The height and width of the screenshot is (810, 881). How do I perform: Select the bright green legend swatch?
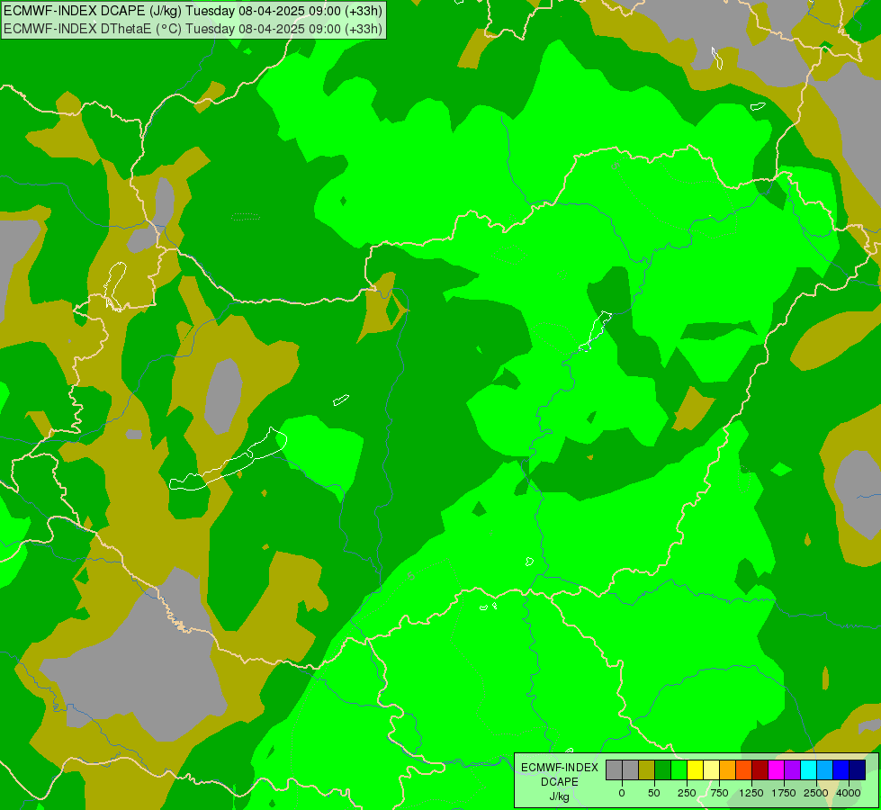coord(679,770)
